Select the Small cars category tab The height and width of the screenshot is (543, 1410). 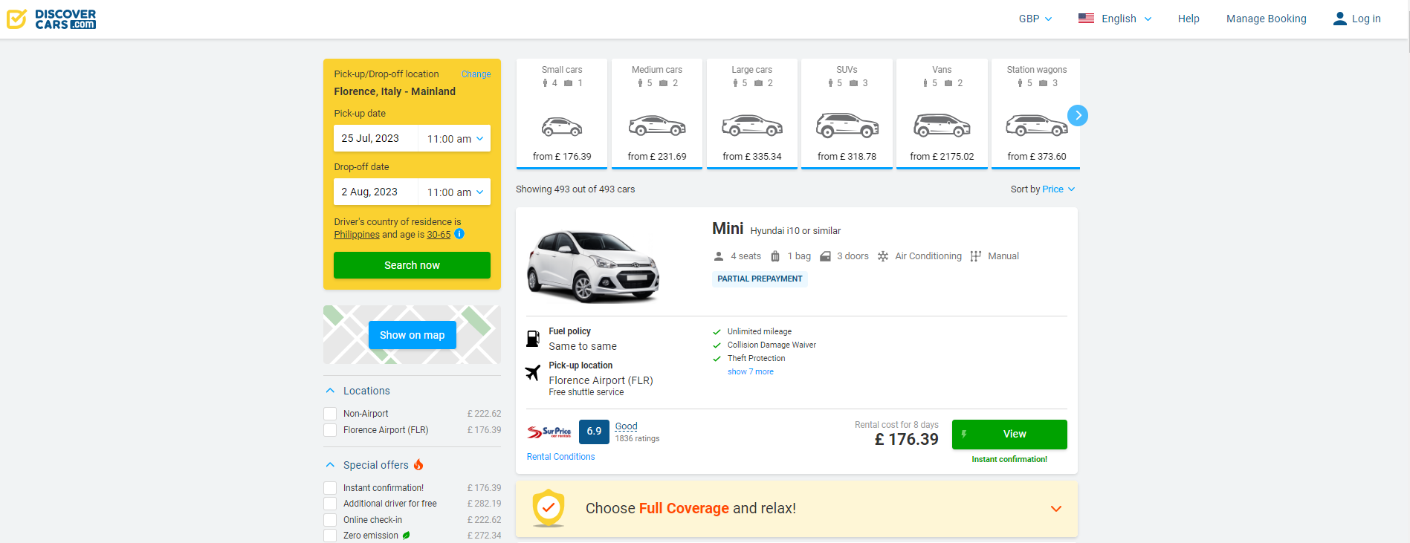pos(562,114)
